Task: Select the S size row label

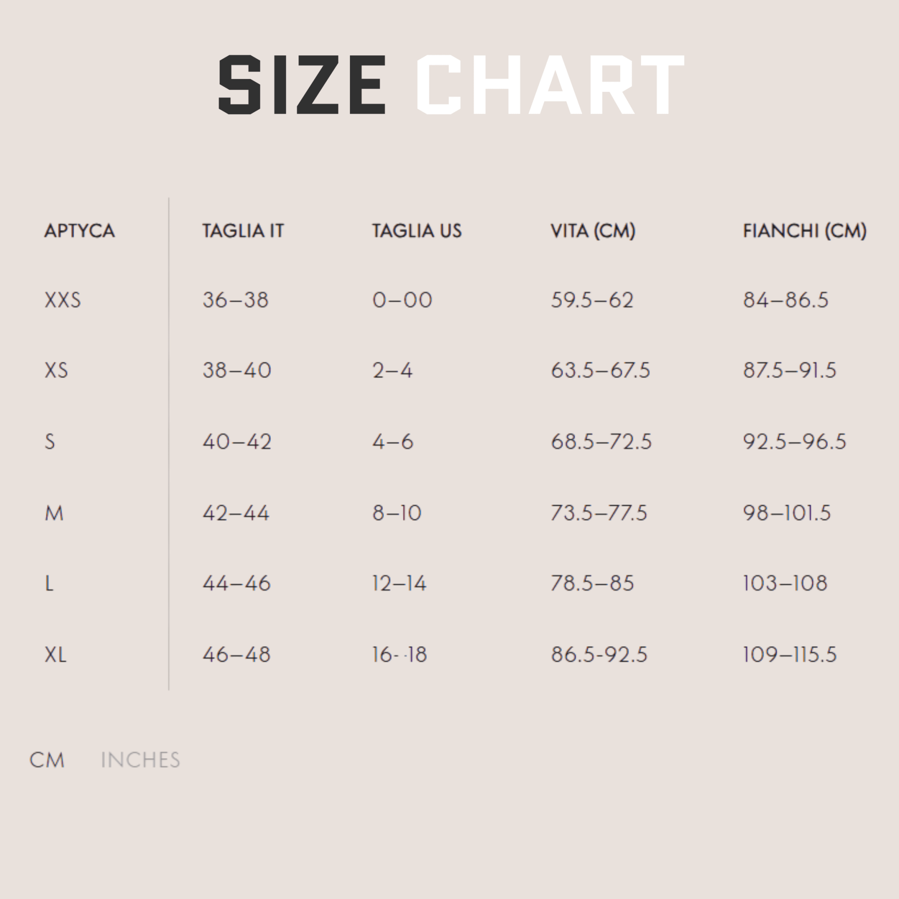Action: coord(50,442)
